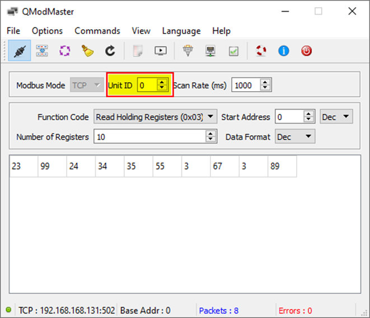
Task: Open Modbus TCP network settings icon
Action: [x=210, y=51]
